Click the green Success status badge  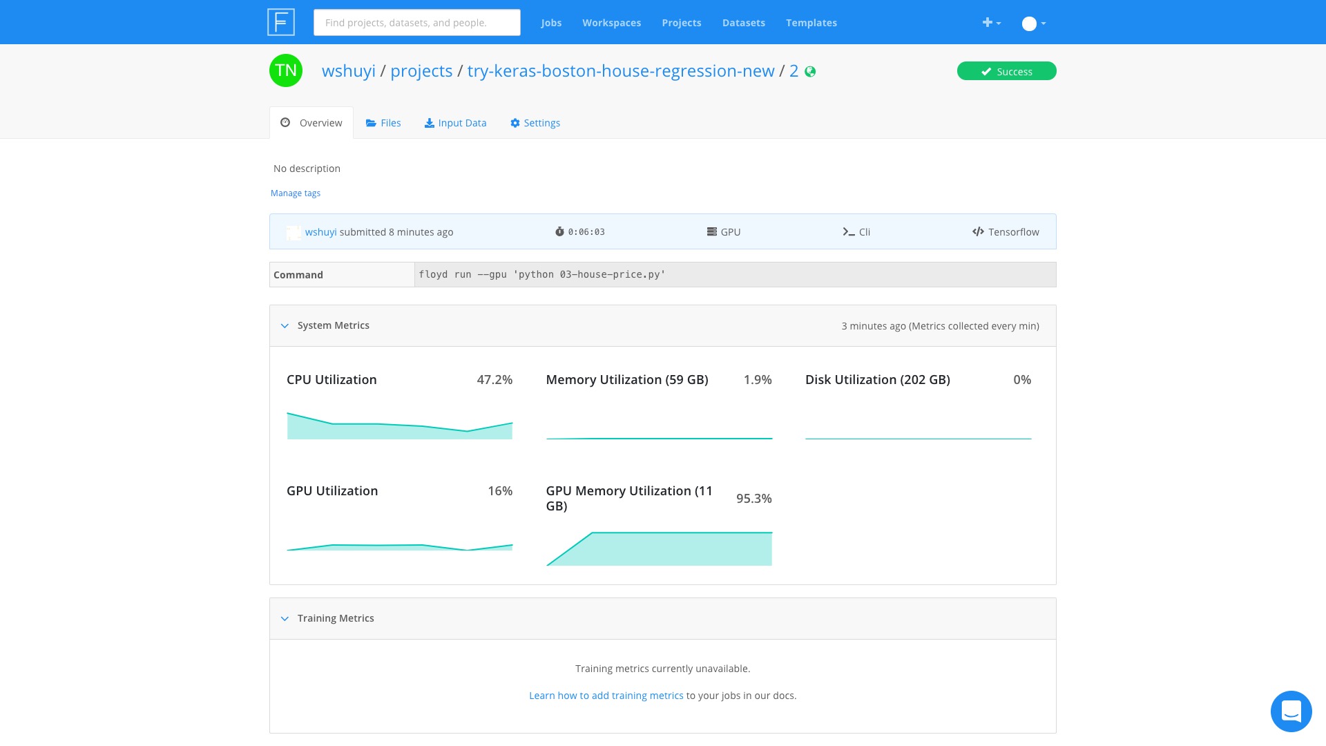(1006, 71)
